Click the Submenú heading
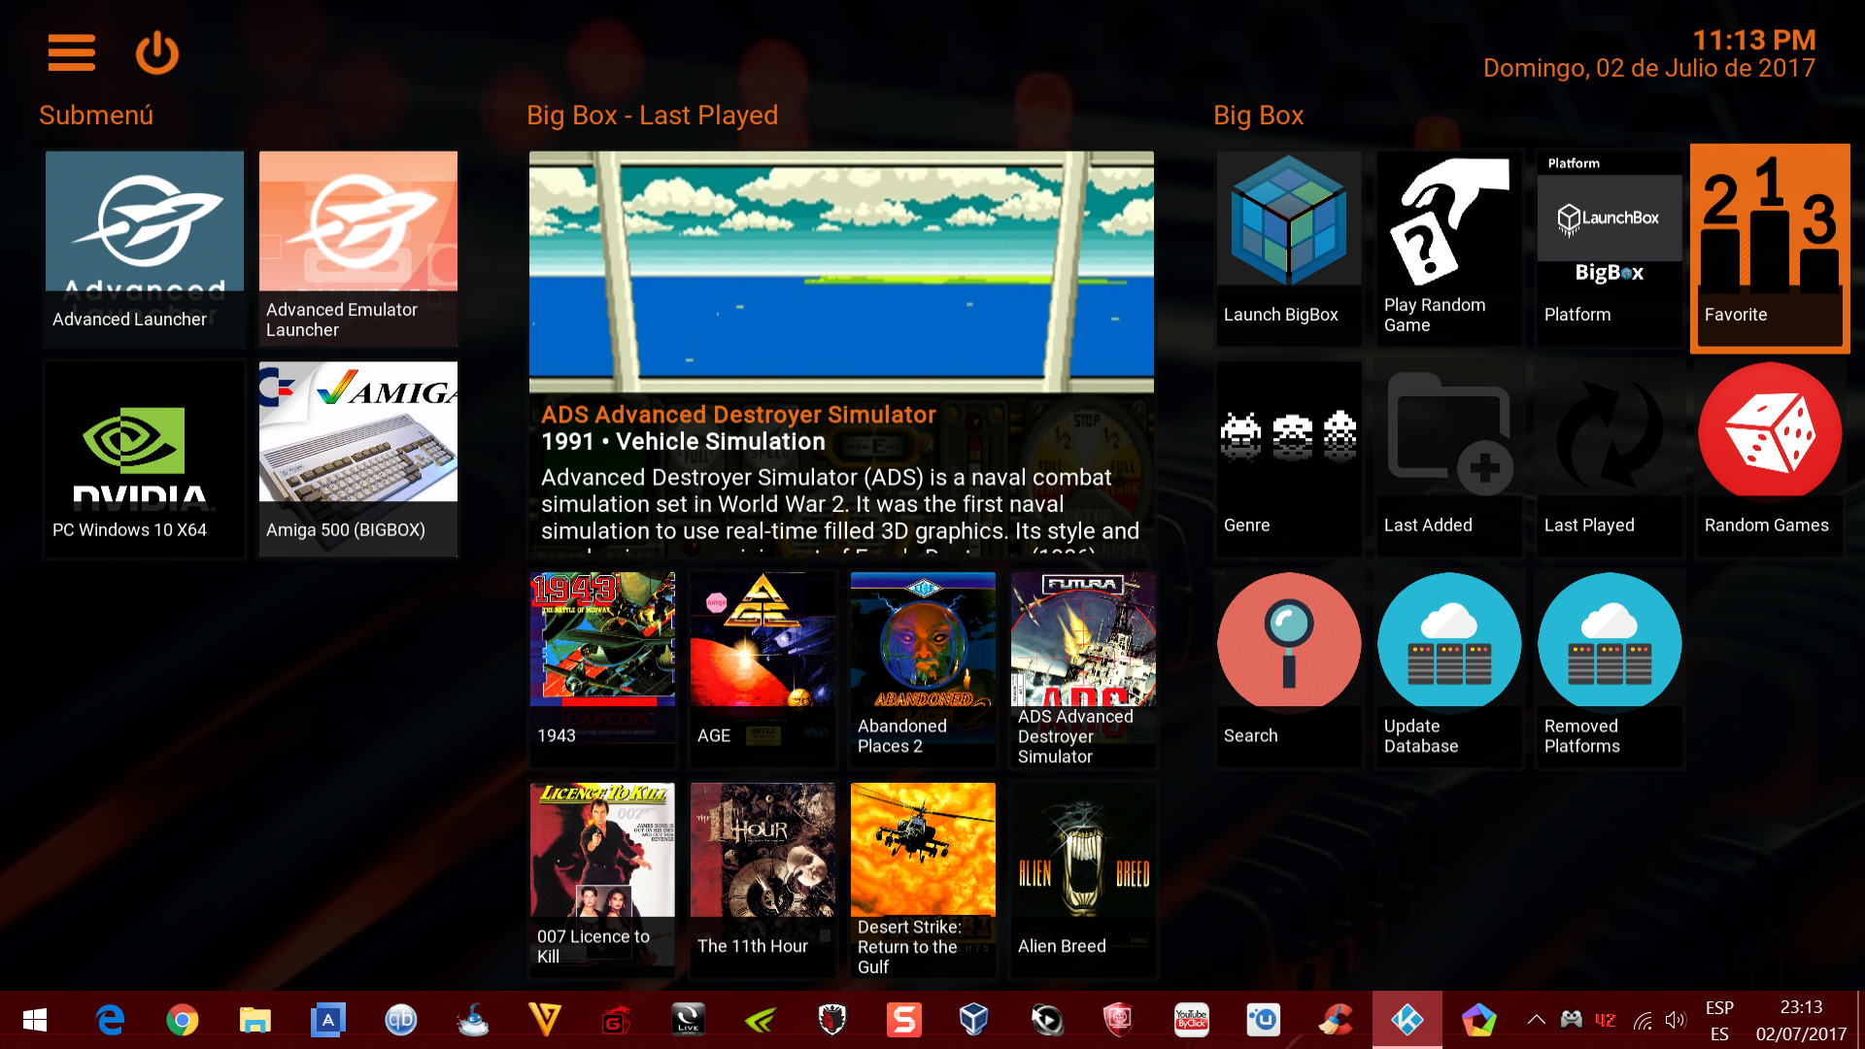1865x1049 pixels. [96, 116]
